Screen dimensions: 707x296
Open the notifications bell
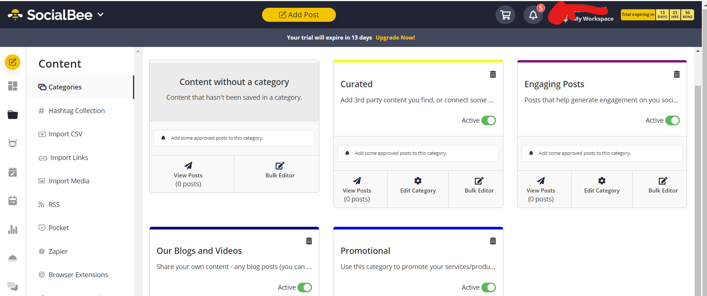click(533, 15)
